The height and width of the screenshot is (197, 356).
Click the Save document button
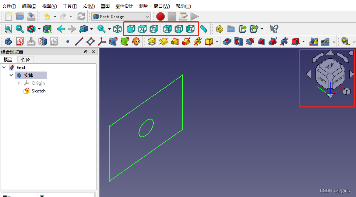tap(31, 17)
